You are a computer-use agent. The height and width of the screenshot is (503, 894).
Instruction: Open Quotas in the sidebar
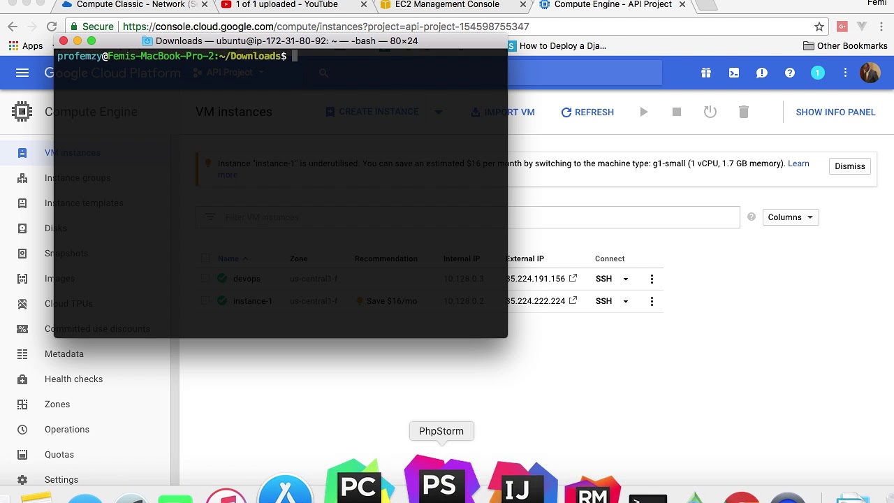tap(59, 455)
